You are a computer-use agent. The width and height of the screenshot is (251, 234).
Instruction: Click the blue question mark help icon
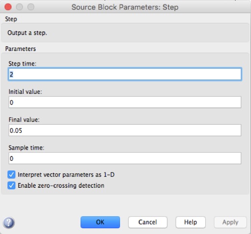9,222
